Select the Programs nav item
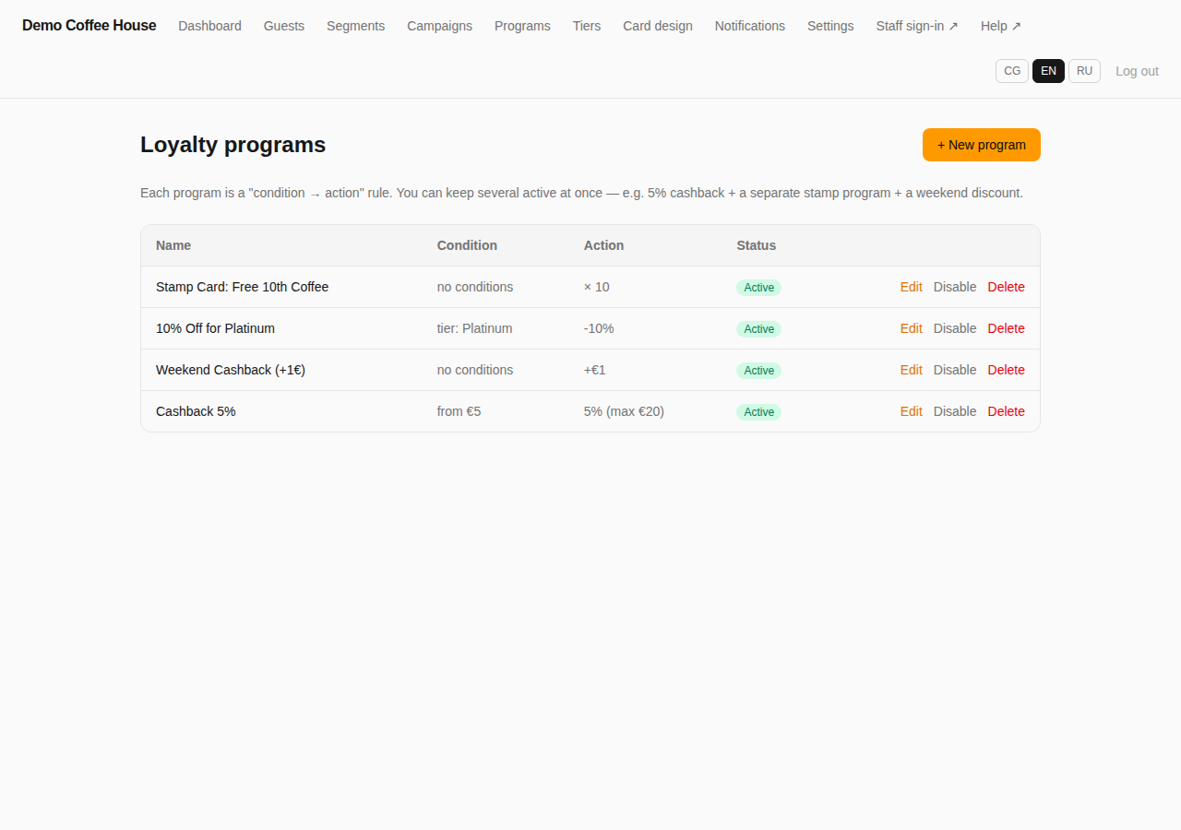 [x=522, y=26]
